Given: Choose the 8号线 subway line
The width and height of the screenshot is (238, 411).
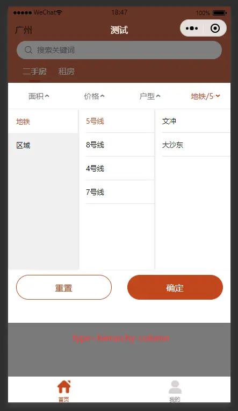Looking at the screenshot, I should 120,145.
